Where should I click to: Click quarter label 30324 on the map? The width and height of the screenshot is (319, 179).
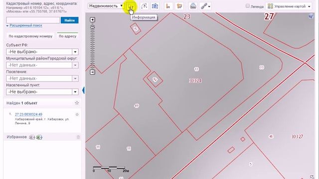click(x=195, y=81)
